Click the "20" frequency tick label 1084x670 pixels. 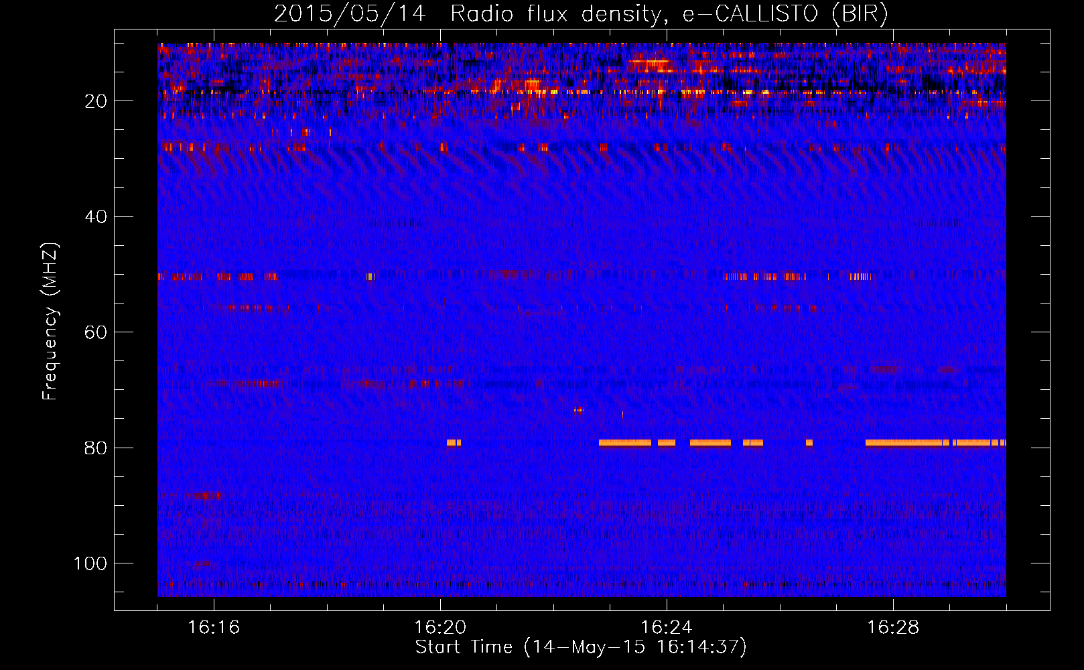click(x=96, y=101)
